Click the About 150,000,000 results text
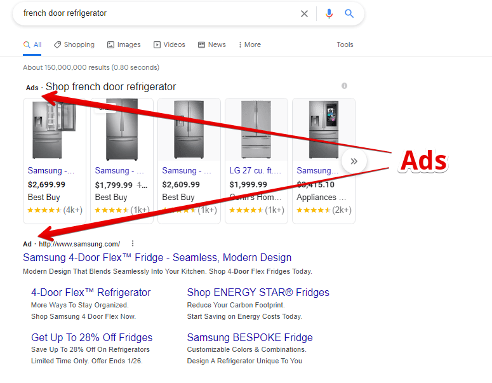Image resolution: width=492 pixels, height=383 pixels. tap(91, 67)
